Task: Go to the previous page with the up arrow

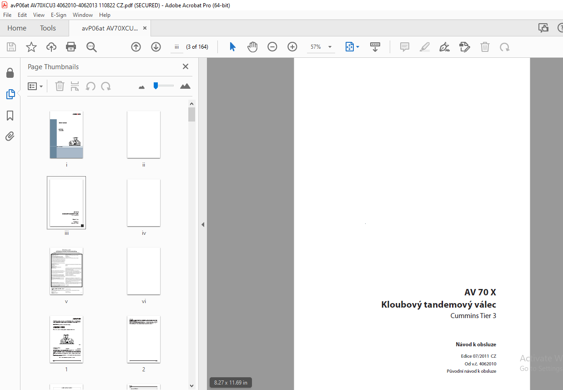Action: pyautogui.click(x=136, y=47)
